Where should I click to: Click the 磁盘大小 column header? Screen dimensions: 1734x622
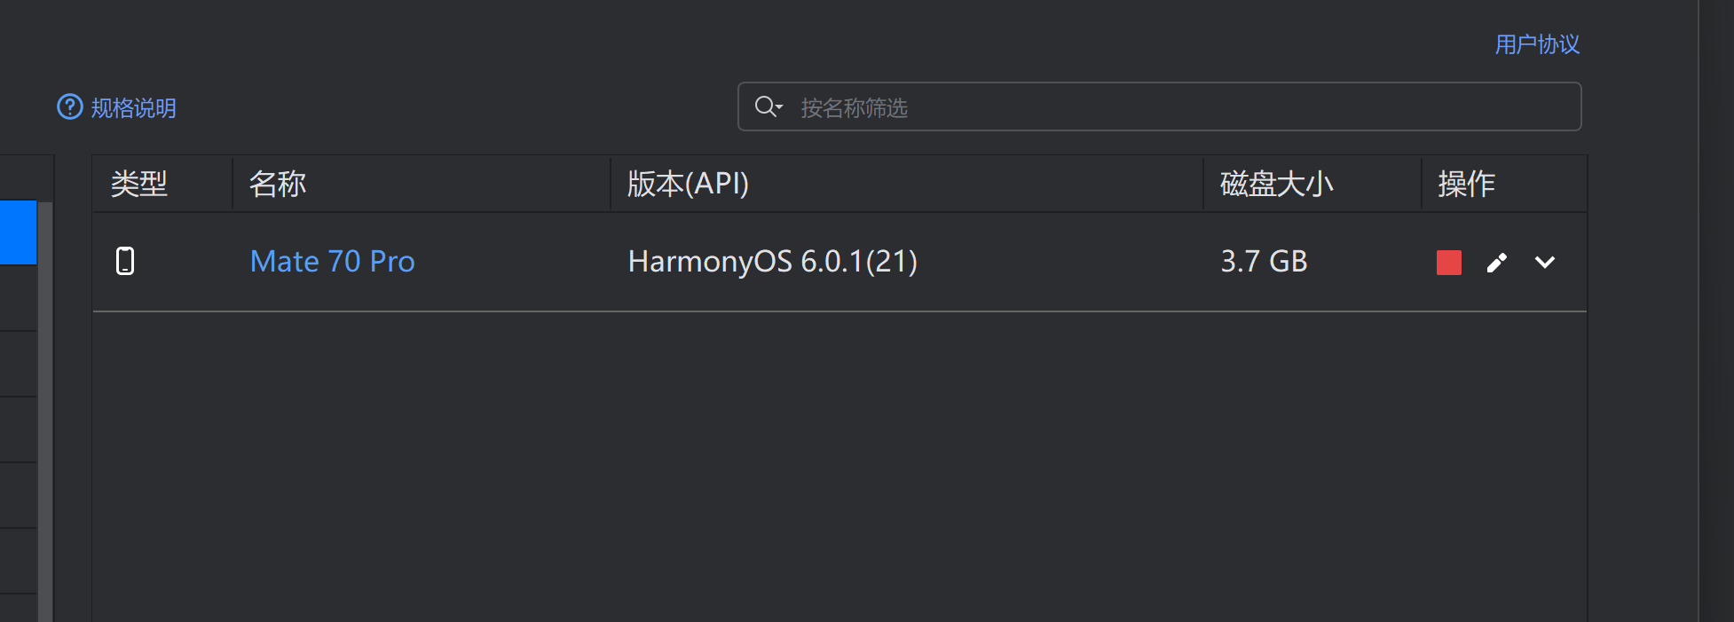1276,184
